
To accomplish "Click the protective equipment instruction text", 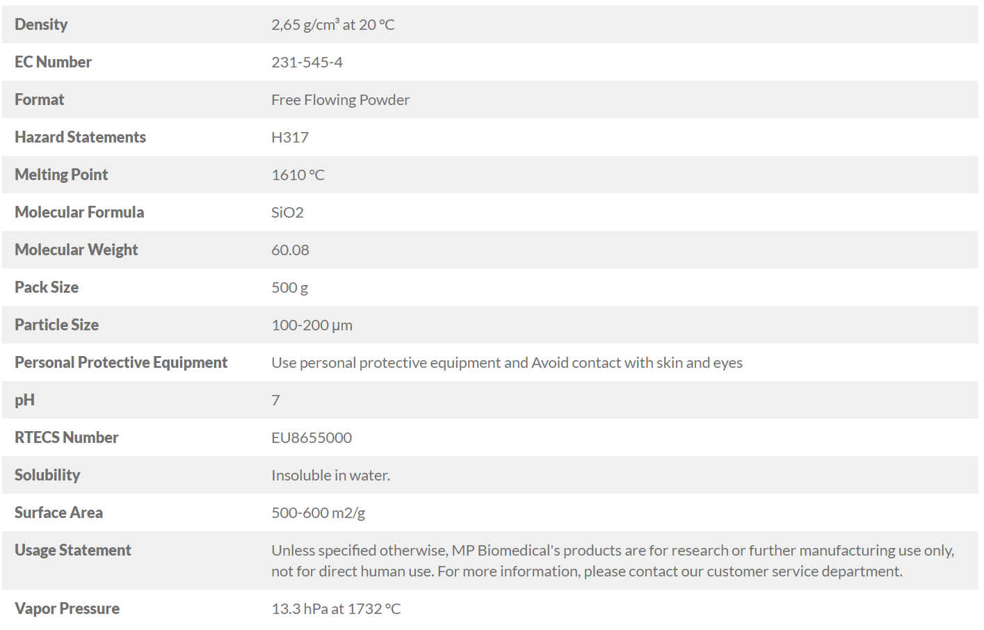I will click(507, 362).
